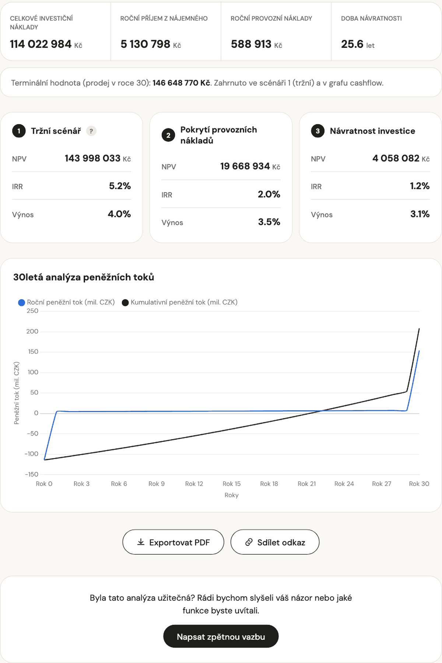This screenshot has width=442, height=663.
Task: Click the Rok 21 label on the x-axis
Action: click(x=307, y=484)
